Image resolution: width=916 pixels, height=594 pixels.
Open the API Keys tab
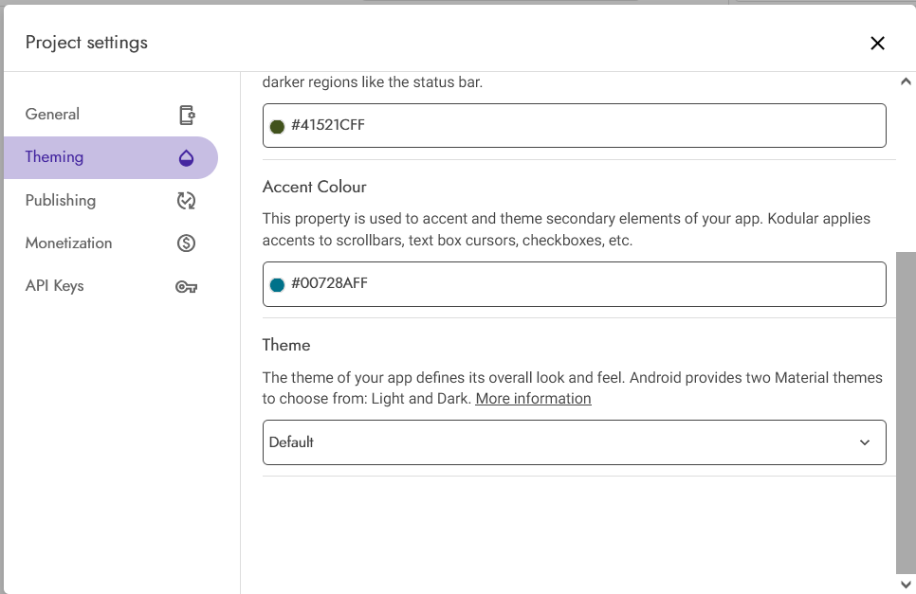[111, 286]
